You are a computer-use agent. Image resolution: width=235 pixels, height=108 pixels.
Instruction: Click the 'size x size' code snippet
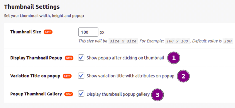click(123, 41)
